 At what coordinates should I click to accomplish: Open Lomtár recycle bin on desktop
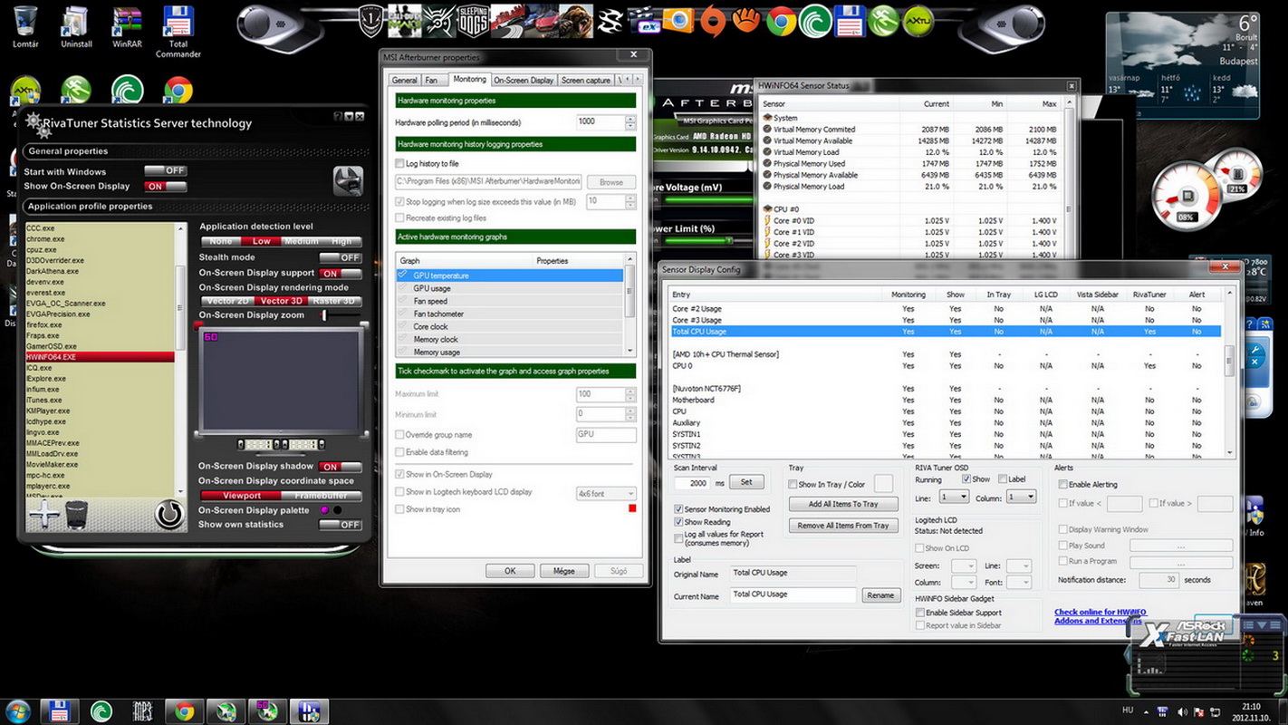[25, 27]
